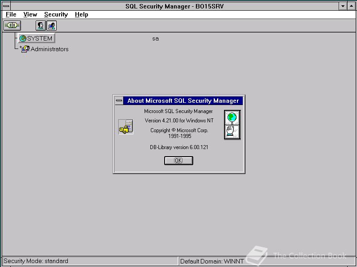
Task: Click the SQL Security Manager - BO15SRV title bar
Action: pyautogui.click(x=174, y=6)
